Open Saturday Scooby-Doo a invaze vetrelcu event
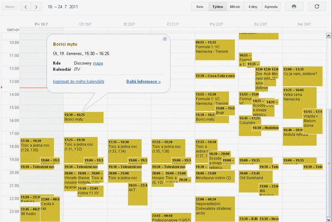Screen dimensions: 332x222 click(263, 109)
